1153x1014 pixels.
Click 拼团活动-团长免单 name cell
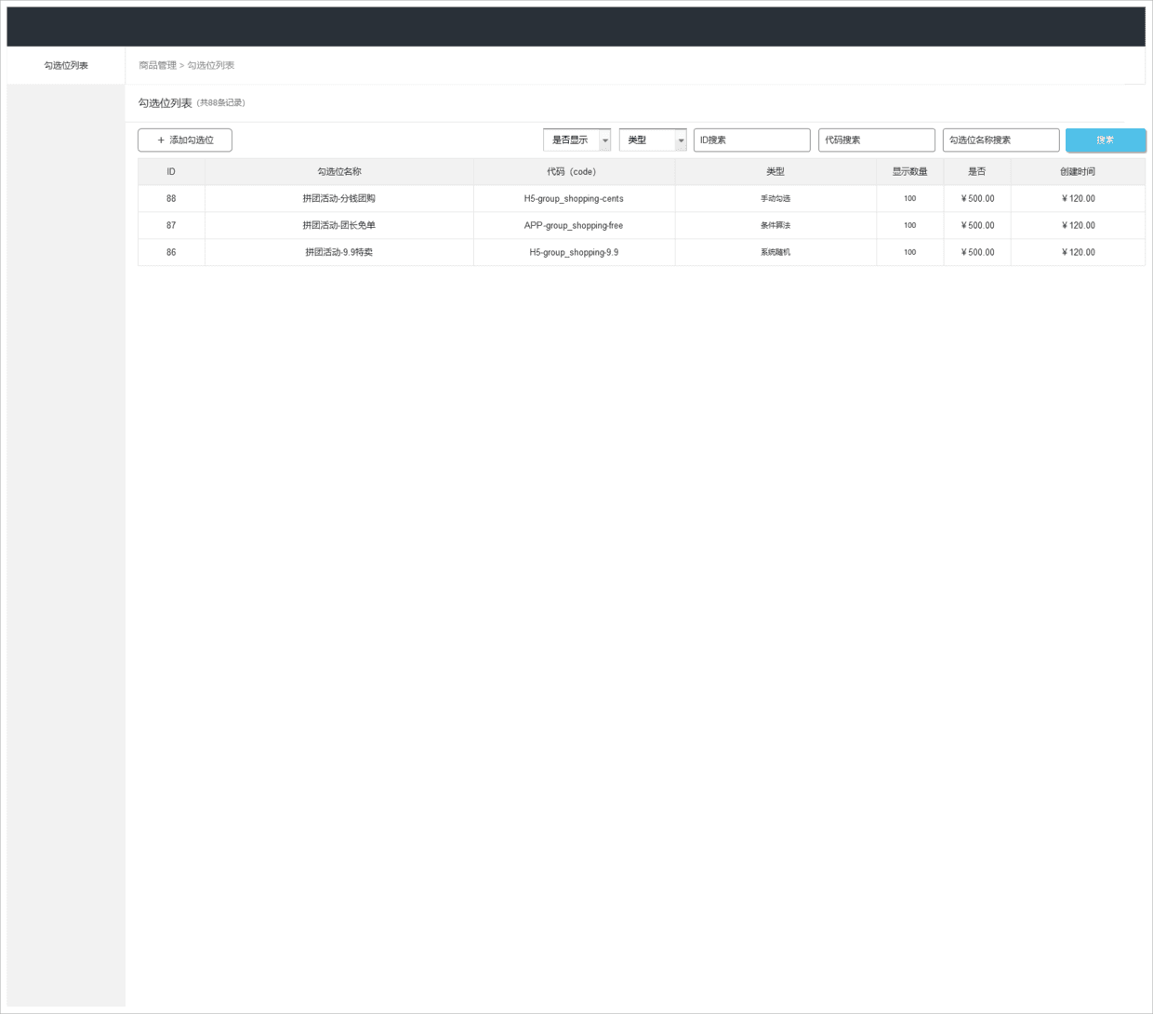click(339, 225)
